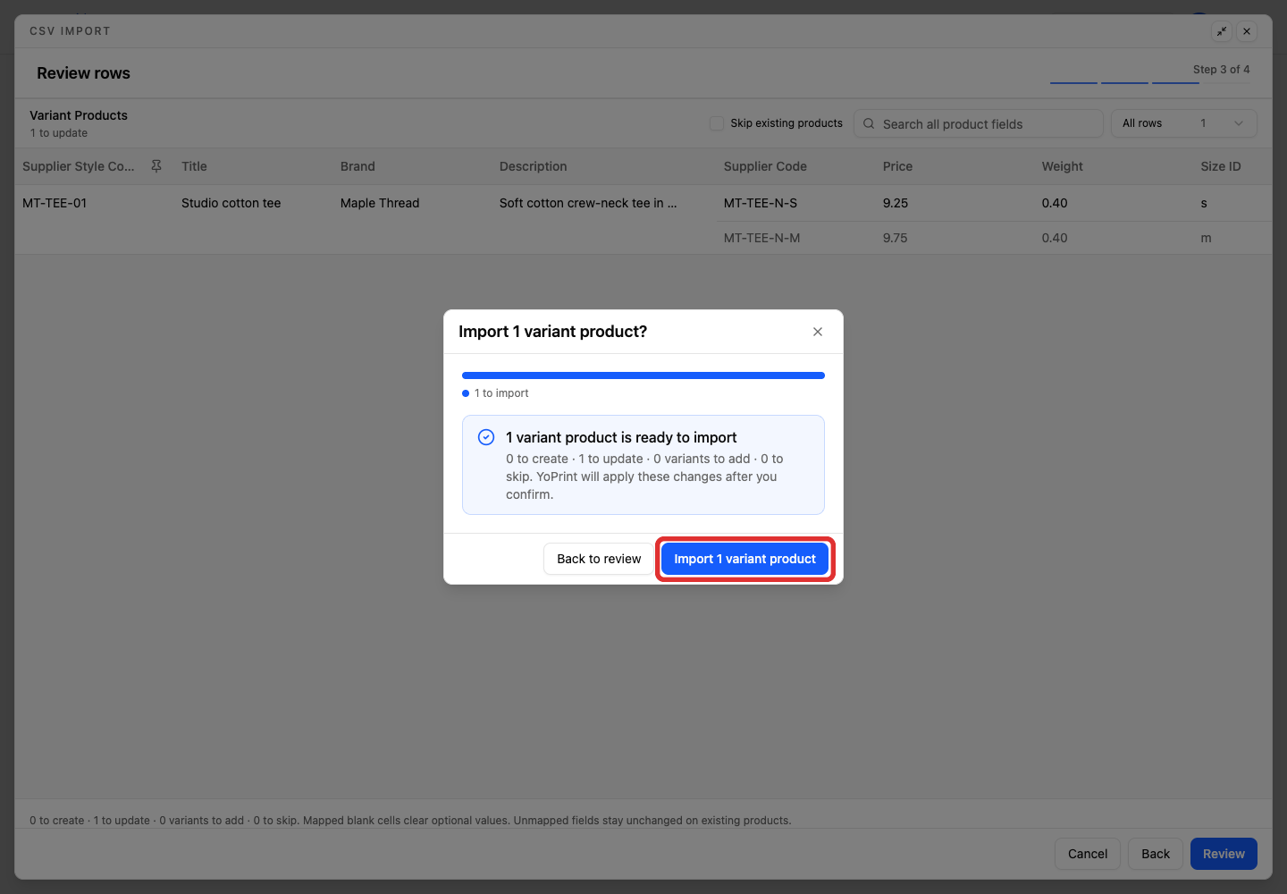Close the import confirmation dialog
The width and height of the screenshot is (1287, 894).
tap(818, 332)
